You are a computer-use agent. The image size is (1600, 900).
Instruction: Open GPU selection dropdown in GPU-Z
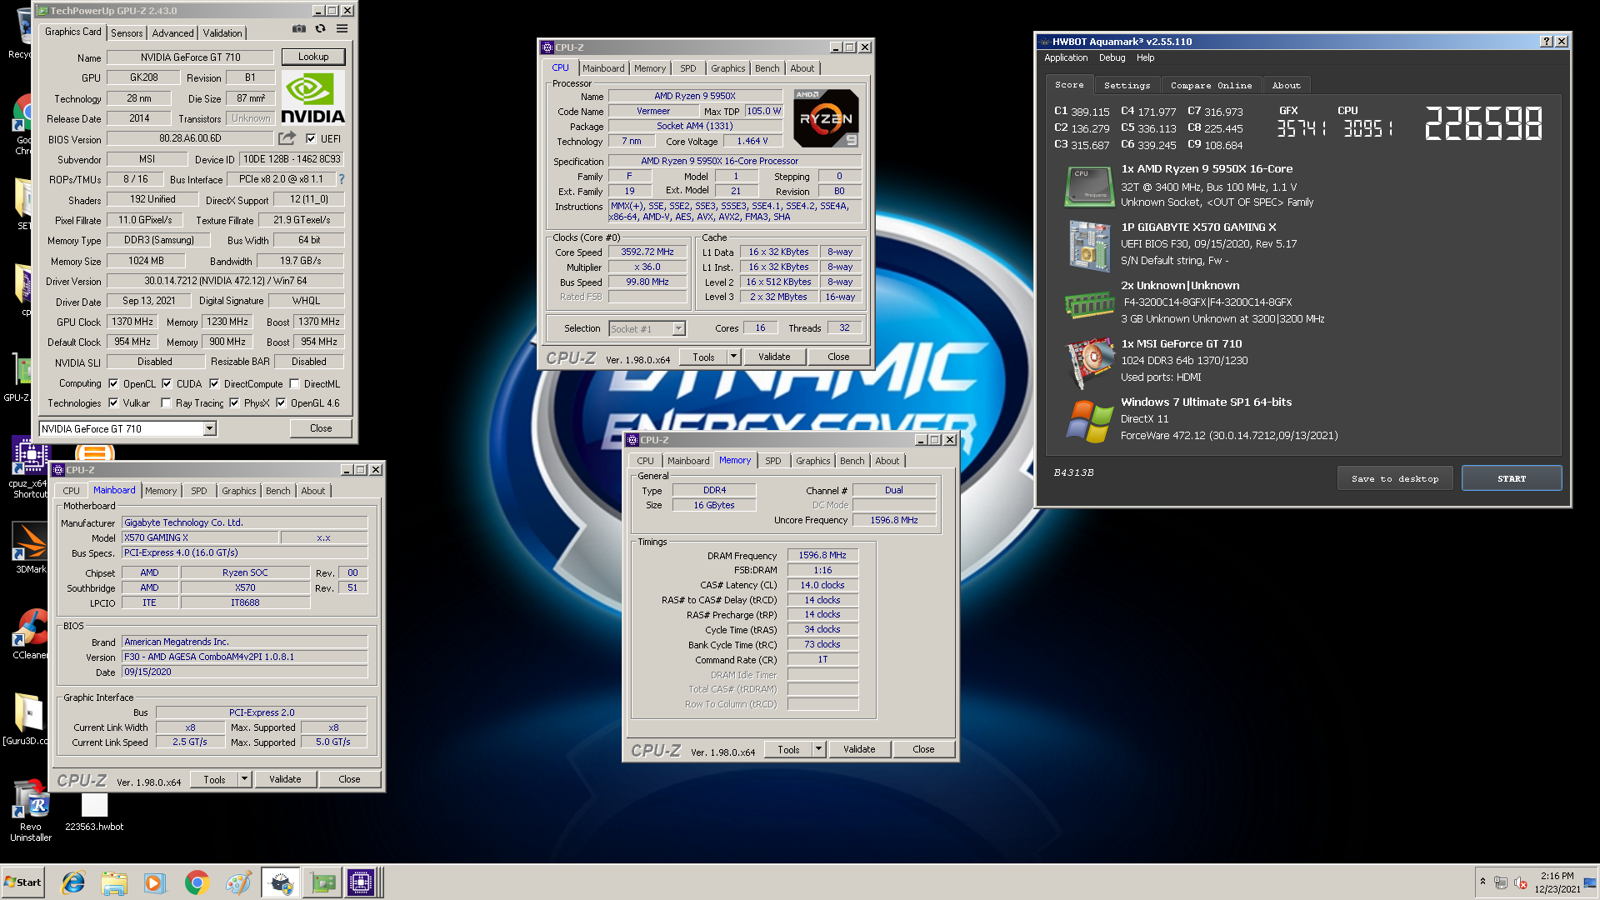pyautogui.click(x=210, y=428)
